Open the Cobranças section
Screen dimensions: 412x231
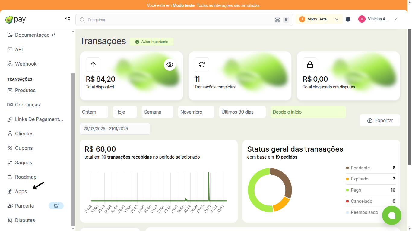pyautogui.click(x=27, y=105)
